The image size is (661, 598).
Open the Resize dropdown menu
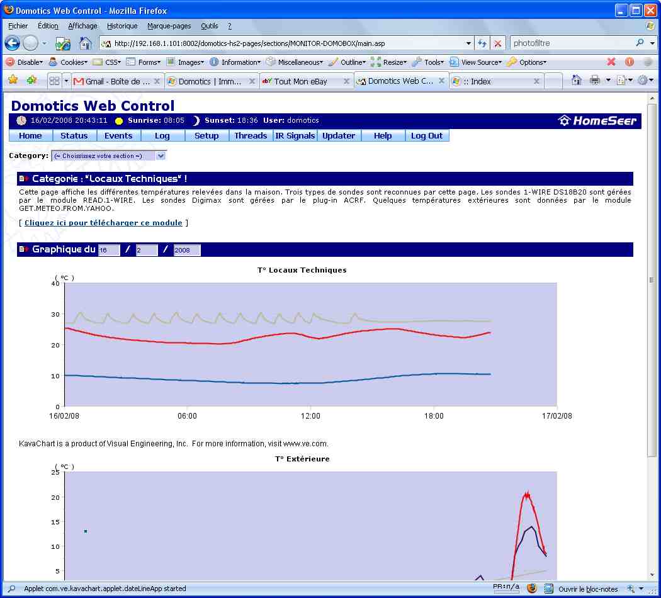coord(389,62)
